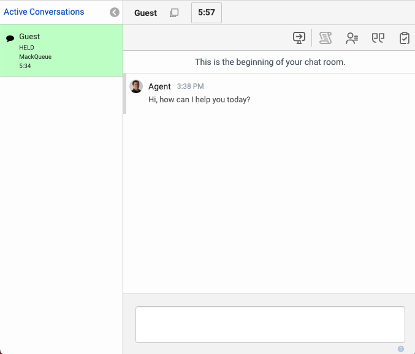Click the 5:57 timer button
The width and height of the screenshot is (415, 354).
(x=207, y=12)
